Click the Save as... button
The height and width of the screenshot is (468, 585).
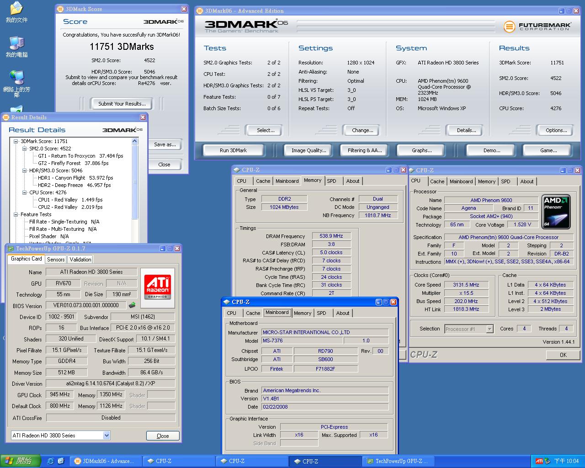pos(165,144)
